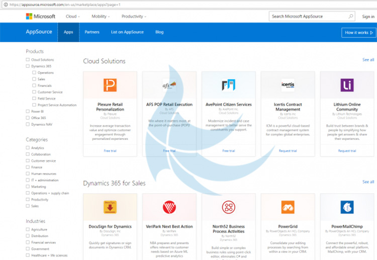This screenshot has width=377, height=260.
Task: Click the browser address bar URL
Action: point(65,5)
